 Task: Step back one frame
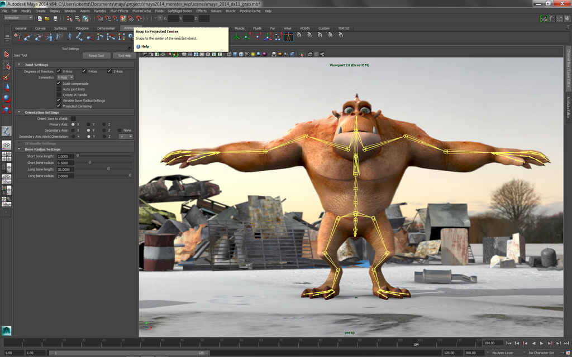[x=517, y=343]
